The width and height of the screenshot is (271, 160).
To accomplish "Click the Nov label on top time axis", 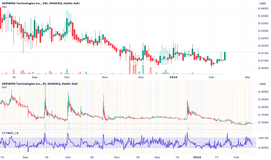I will [x=105, y=77].
